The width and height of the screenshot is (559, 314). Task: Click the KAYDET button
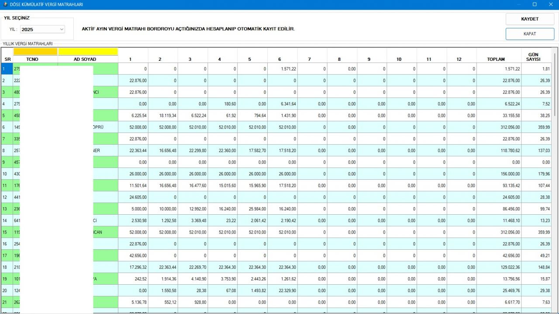530,19
